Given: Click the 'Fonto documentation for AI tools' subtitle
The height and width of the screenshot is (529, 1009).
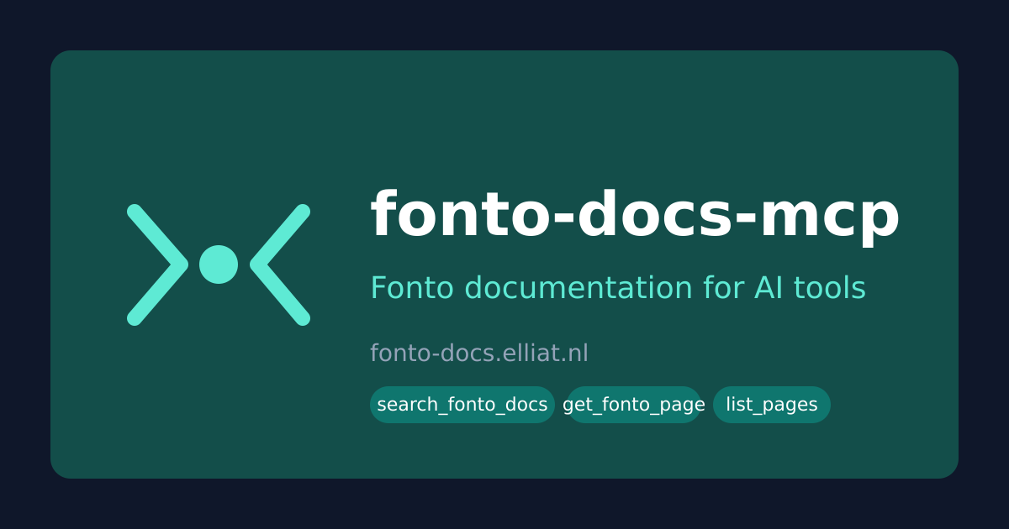Looking at the screenshot, I should pos(618,288).
